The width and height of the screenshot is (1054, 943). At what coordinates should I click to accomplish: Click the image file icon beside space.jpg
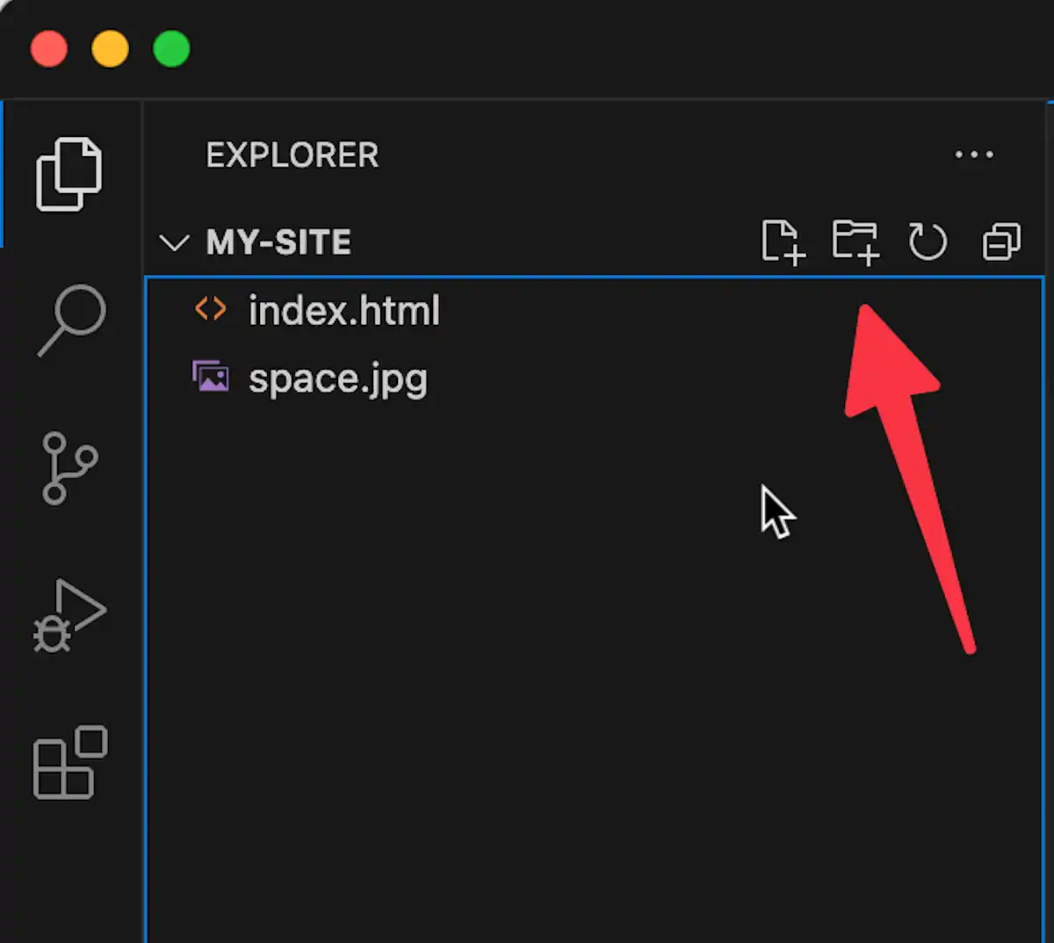(211, 377)
